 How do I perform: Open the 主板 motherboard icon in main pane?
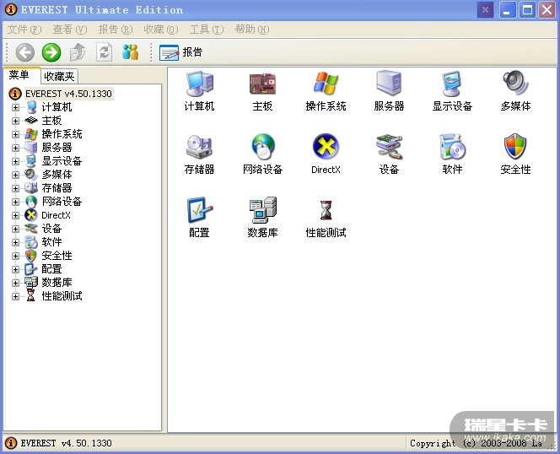click(x=262, y=84)
